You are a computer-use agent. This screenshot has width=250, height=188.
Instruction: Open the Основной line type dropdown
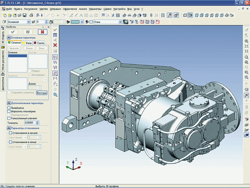click(x=28, y=22)
